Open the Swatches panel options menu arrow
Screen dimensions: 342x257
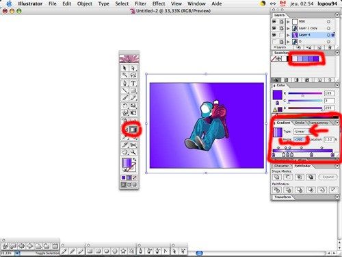(337, 53)
